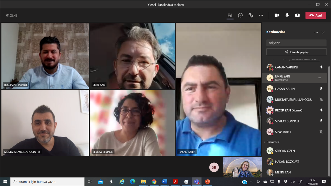
Task: Toggle the microphone icon next to CANAN VARLIKLI
Action: pos(321,67)
